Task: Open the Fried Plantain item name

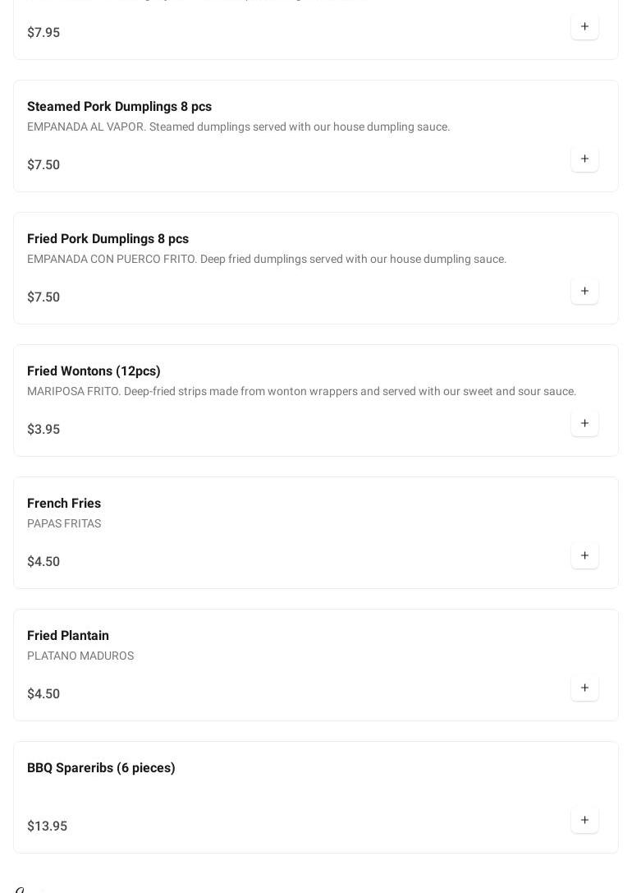Action: tap(68, 636)
